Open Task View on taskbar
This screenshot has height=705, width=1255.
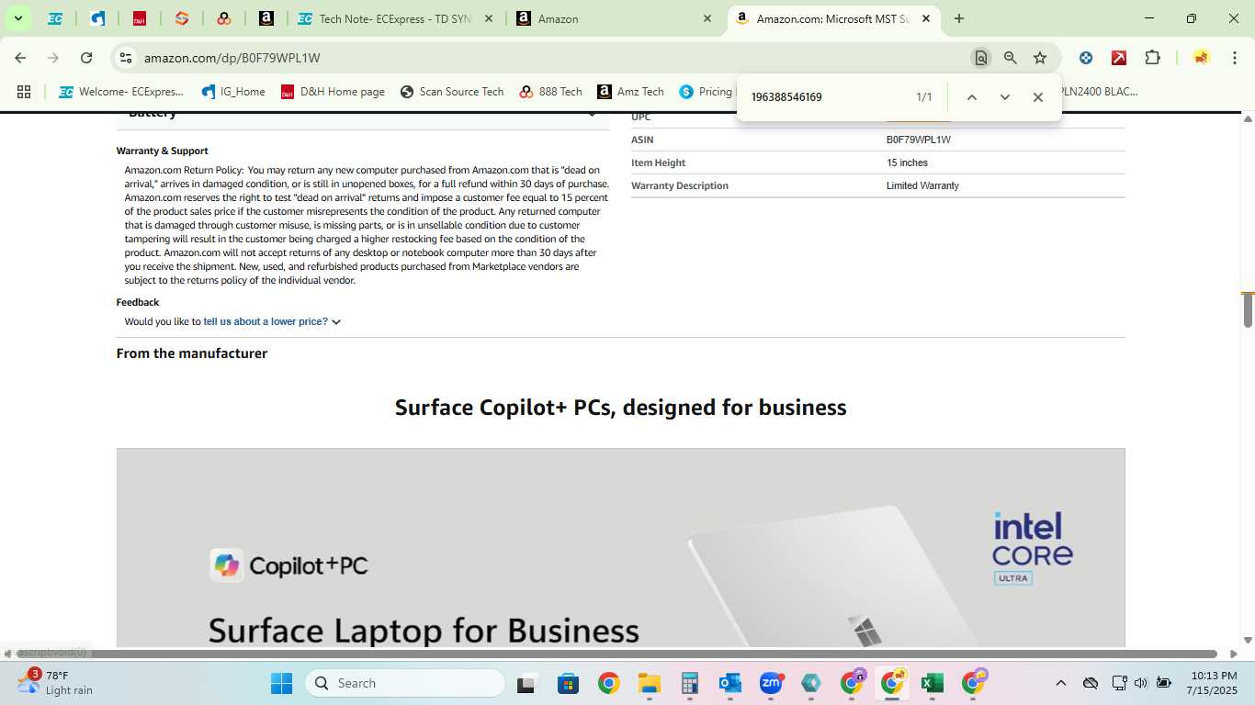tap(526, 683)
